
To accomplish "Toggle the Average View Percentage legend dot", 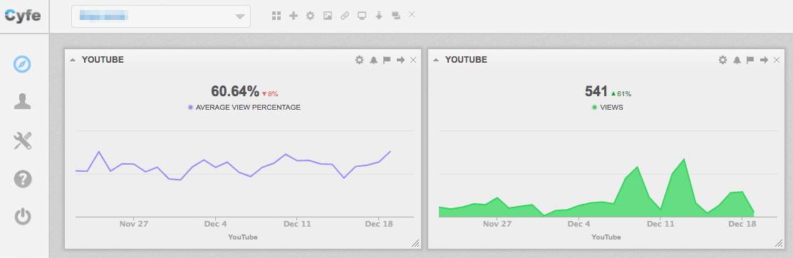I will click(190, 107).
